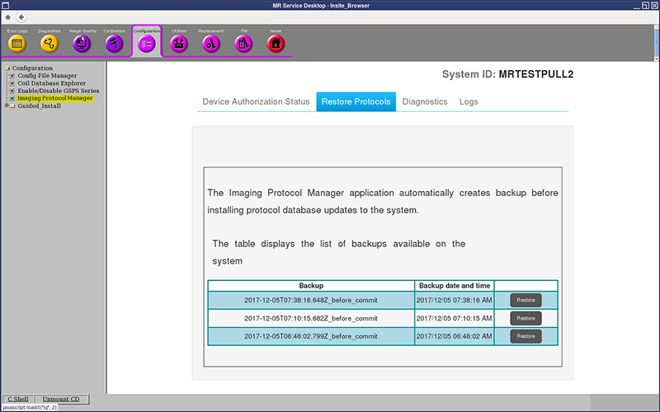Open the Utilities toolbar icon

click(x=179, y=43)
